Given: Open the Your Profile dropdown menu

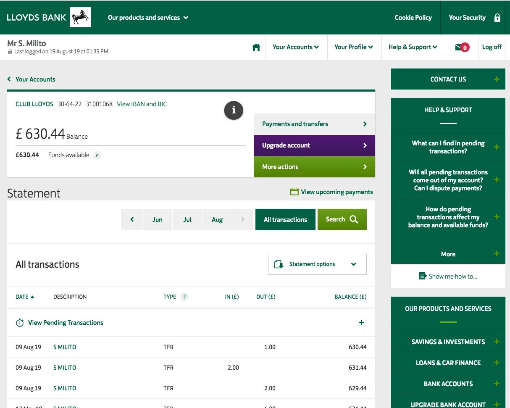Looking at the screenshot, I should pyautogui.click(x=354, y=47).
